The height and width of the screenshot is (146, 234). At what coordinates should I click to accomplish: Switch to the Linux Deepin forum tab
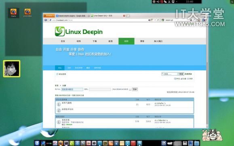point(108,16)
